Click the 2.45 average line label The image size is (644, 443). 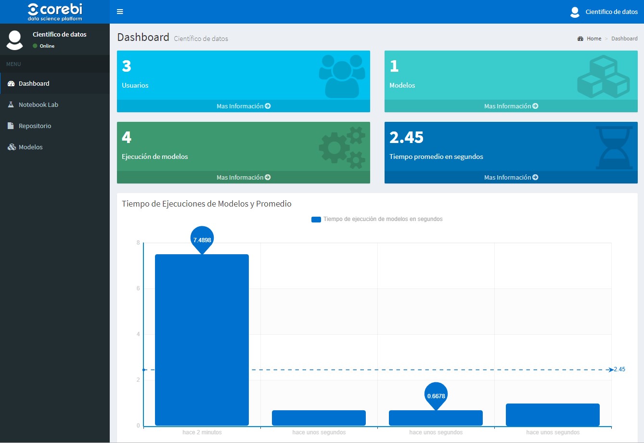tap(619, 369)
